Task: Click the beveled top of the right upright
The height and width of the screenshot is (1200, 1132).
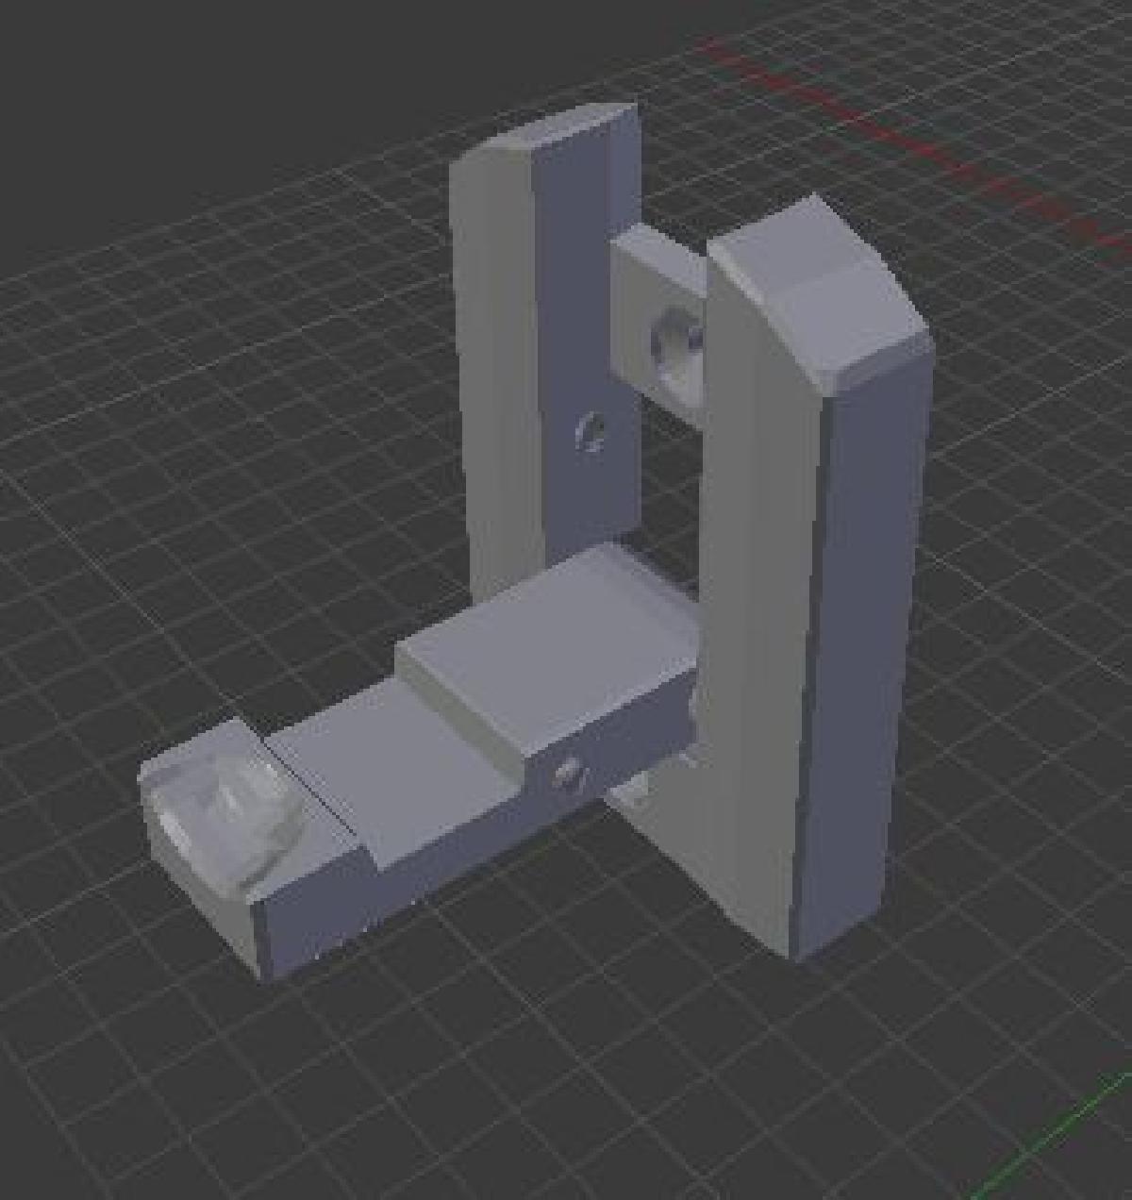Action: point(819,292)
